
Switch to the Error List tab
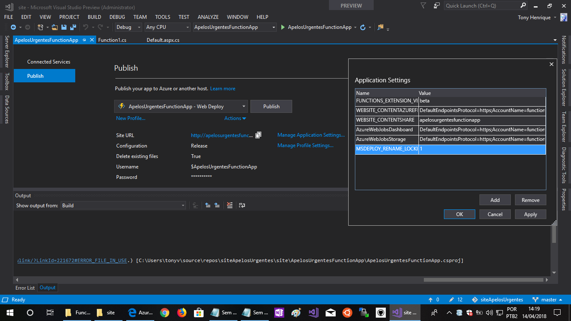(x=25, y=288)
